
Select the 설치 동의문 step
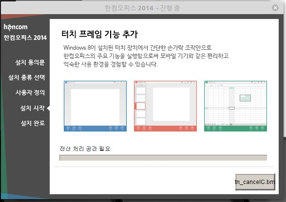tap(30, 62)
